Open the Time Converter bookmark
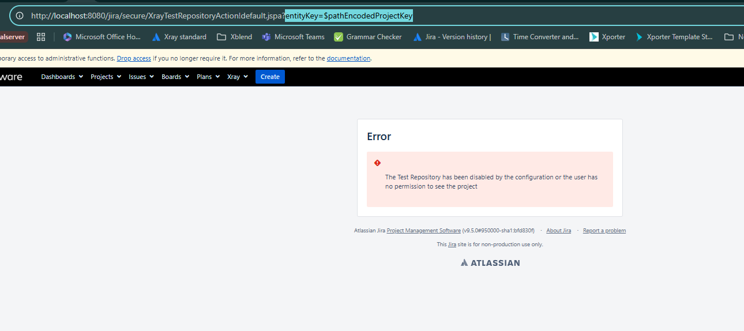 coord(539,37)
